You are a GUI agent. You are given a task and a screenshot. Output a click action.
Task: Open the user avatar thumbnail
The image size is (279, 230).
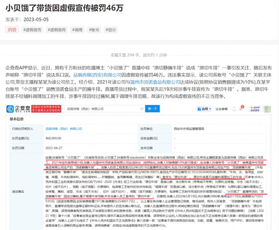[x=267, y=109]
